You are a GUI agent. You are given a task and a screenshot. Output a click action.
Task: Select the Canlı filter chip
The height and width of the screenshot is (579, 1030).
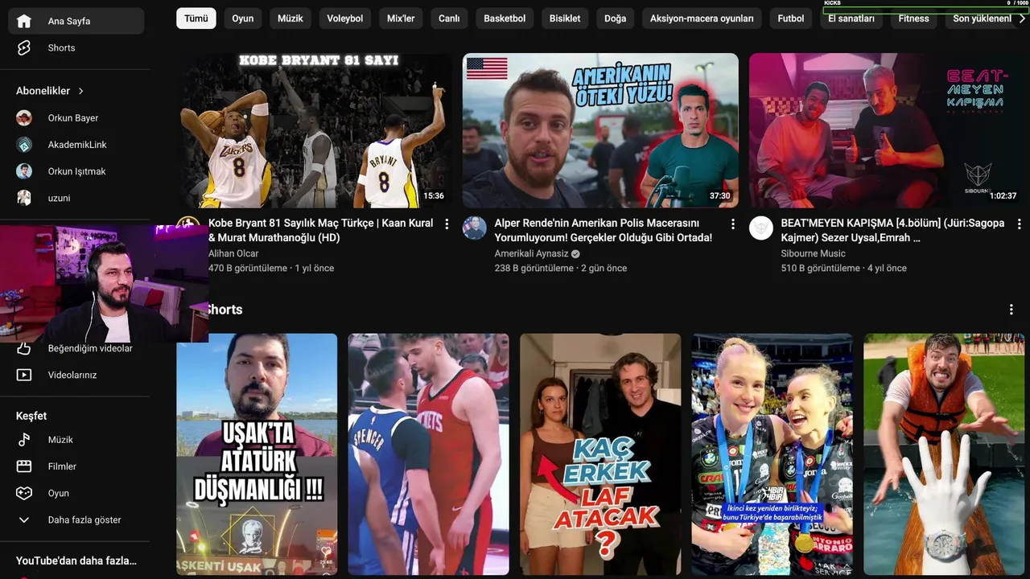point(449,18)
